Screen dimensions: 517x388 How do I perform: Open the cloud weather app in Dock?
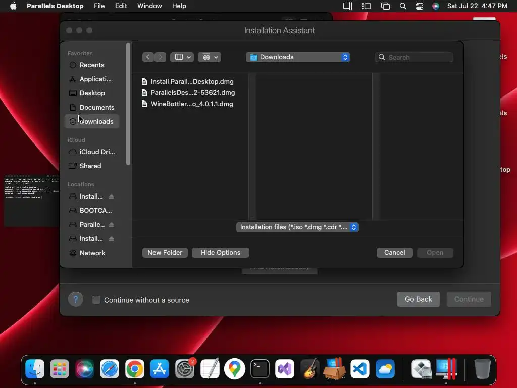coord(385,368)
